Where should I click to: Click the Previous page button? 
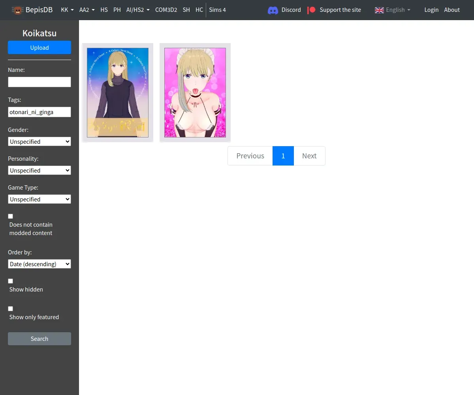(x=250, y=156)
